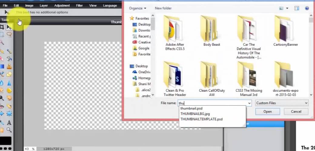This screenshot has height=151, width=315.
Task: Open the Image menu
Action: coord(29,5)
